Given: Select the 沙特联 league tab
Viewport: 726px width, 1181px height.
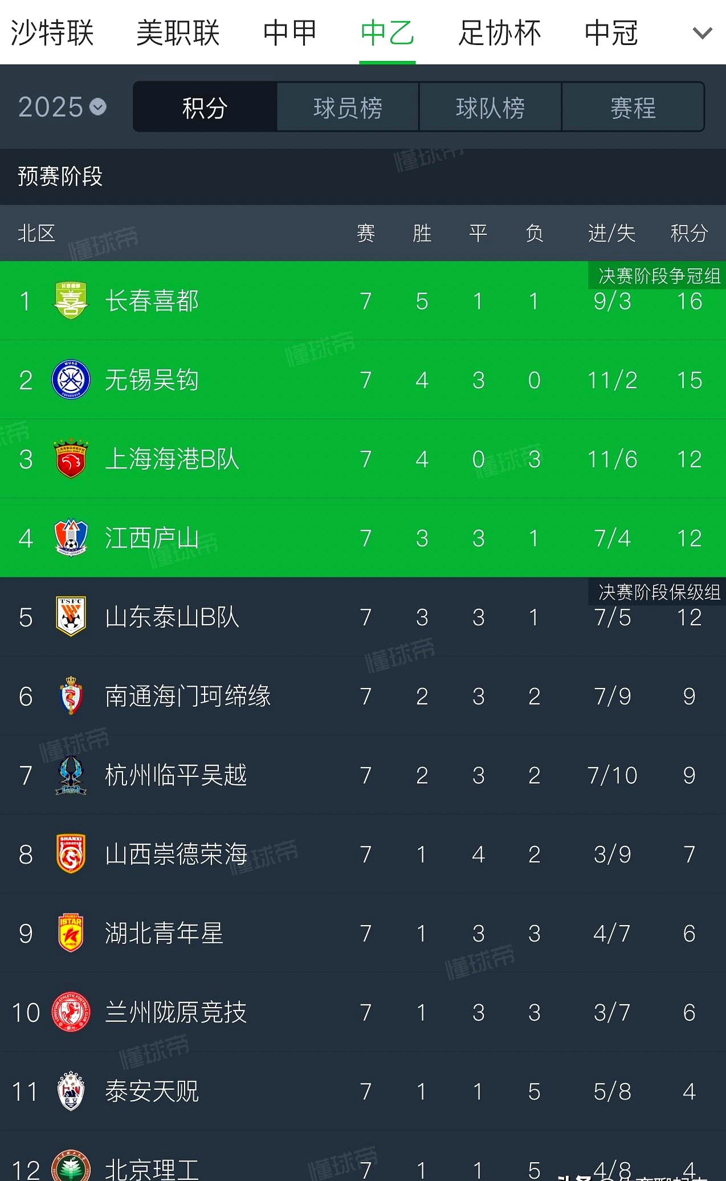Looking at the screenshot, I should pos(52,32).
